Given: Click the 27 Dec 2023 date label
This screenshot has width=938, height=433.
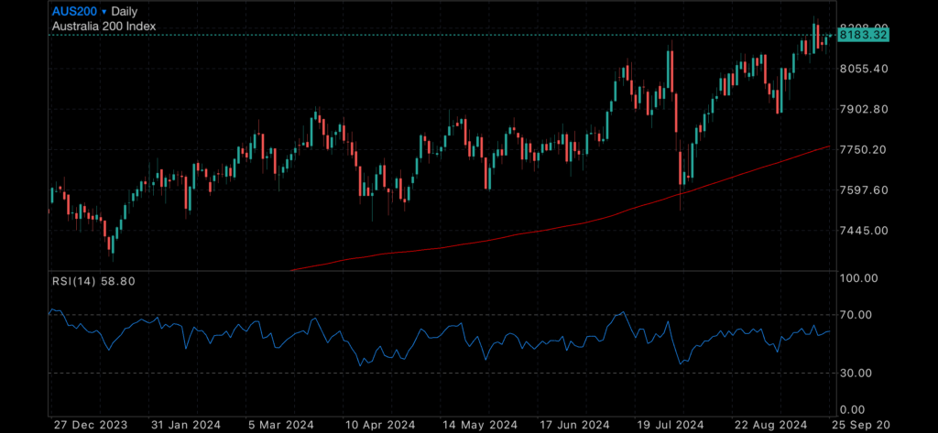Looking at the screenshot, I should click(x=91, y=425).
